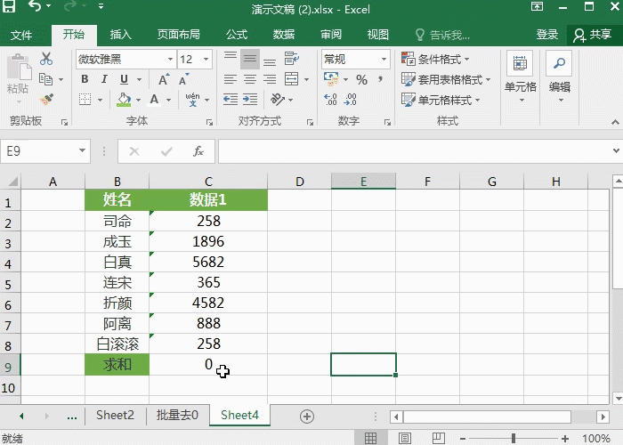Toggle middle vertical alignment
Viewport: 623px width, 445px height.
click(x=250, y=59)
